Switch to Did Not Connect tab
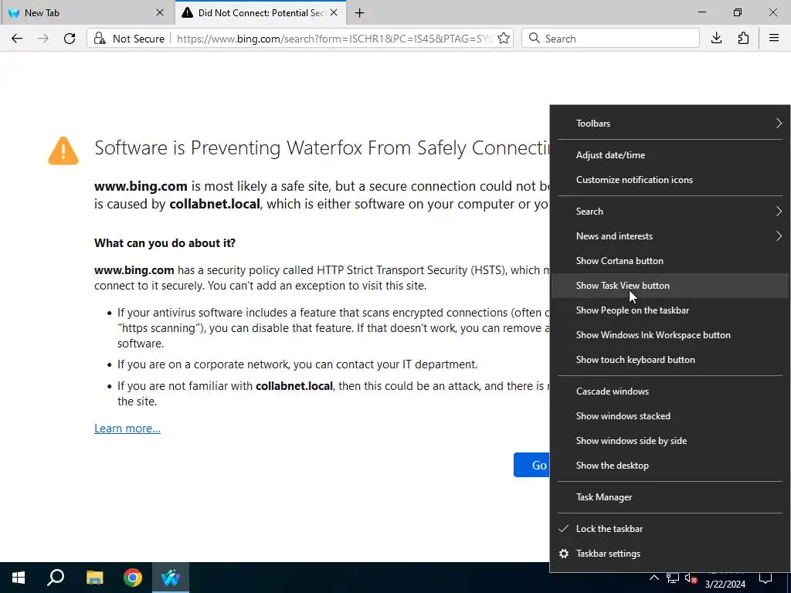 click(x=260, y=12)
